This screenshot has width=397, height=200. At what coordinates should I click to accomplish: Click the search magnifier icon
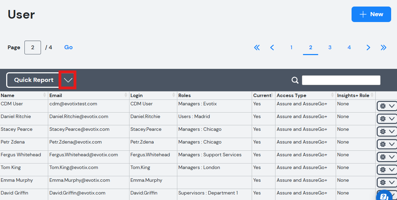295,80
